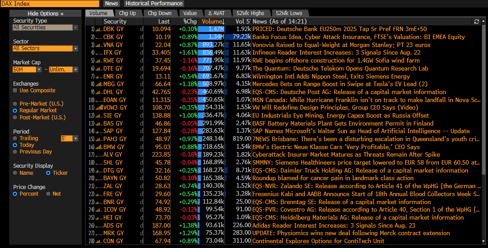Viewport: 488px width, 248px height.
Task: Switch to the Chg Up tab
Action: pyautogui.click(x=128, y=13)
